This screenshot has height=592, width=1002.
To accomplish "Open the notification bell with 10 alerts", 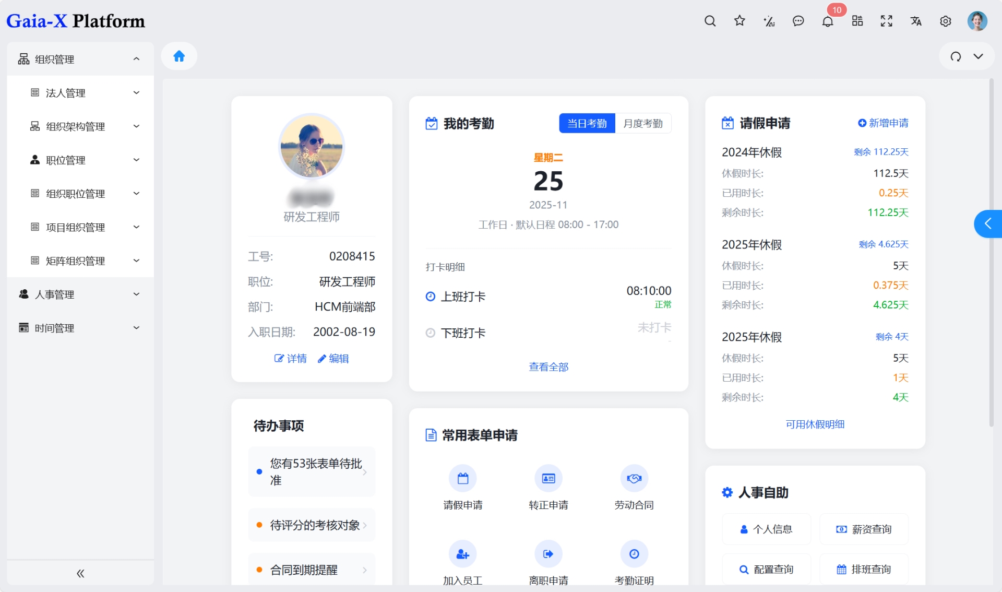I will pos(827,21).
